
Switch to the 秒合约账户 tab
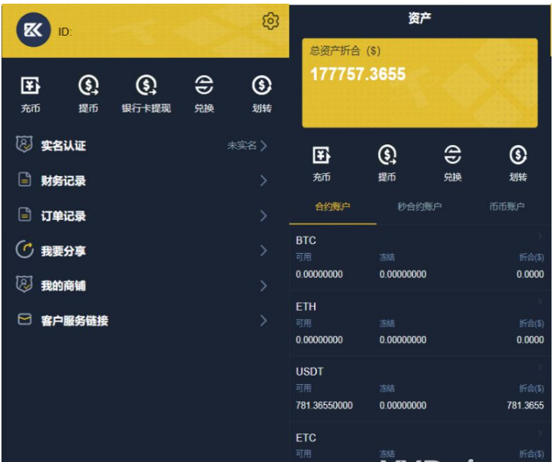pos(420,207)
